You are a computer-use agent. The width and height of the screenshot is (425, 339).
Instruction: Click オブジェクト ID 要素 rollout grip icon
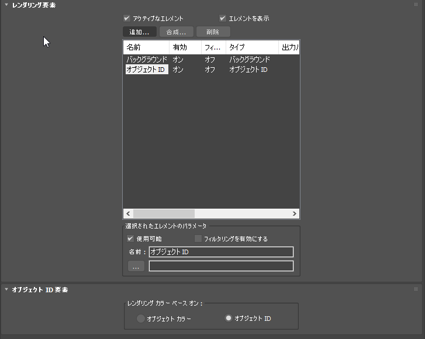click(x=416, y=289)
